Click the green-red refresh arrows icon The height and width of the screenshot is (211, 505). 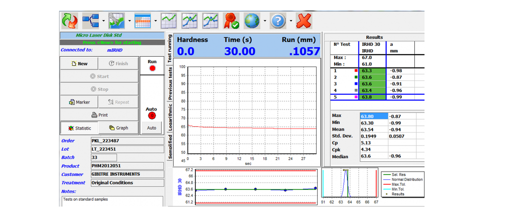pos(70,21)
